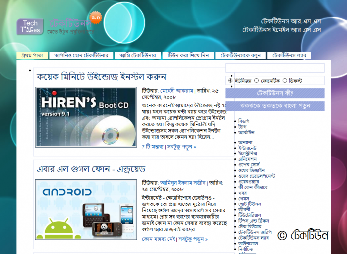Open post title কয়েক মিনিটে উইন্ডোজ ইনস্টল করুন
Image resolution: width=347 pixels, height=254 pixels.
point(101,77)
